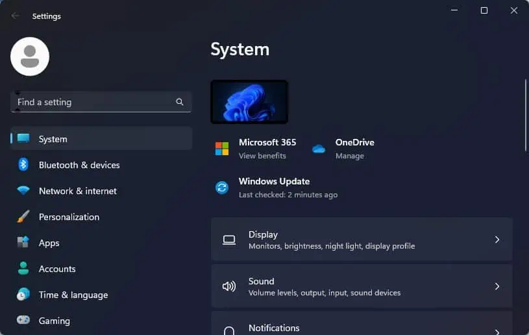Click the Network & internet Wi-Fi icon

click(23, 190)
